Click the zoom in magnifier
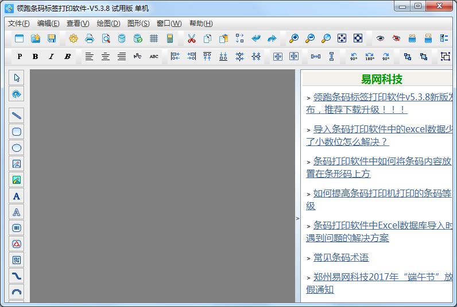 pyautogui.click(x=293, y=38)
